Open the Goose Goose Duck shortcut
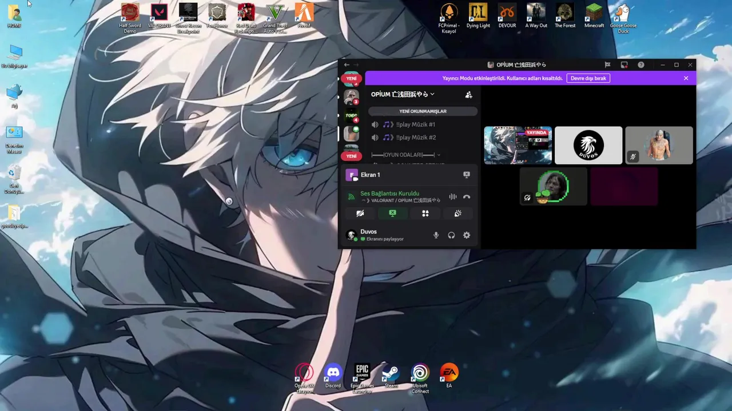Image resolution: width=732 pixels, height=411 pixels. pos(623,17)
